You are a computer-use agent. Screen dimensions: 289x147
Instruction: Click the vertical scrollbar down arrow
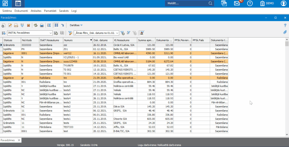[287, 135]
